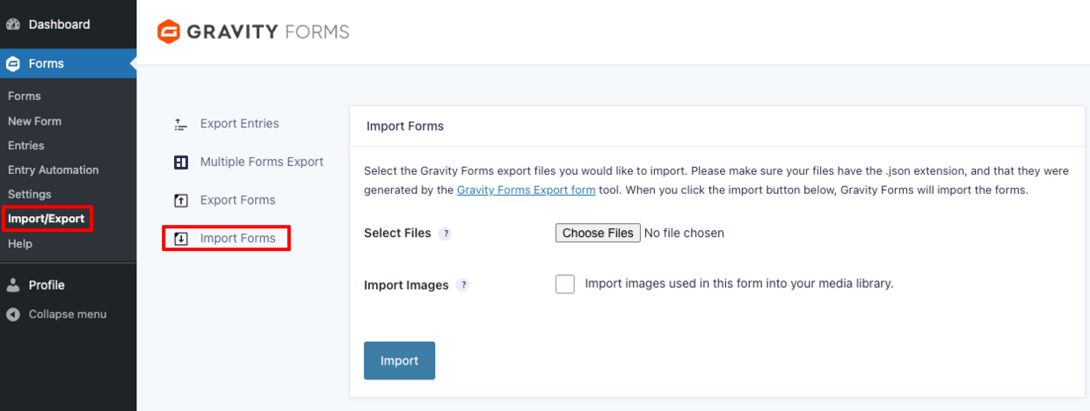Click the import images checkbox description text
1090x411 pixels.
click(739, 284)
